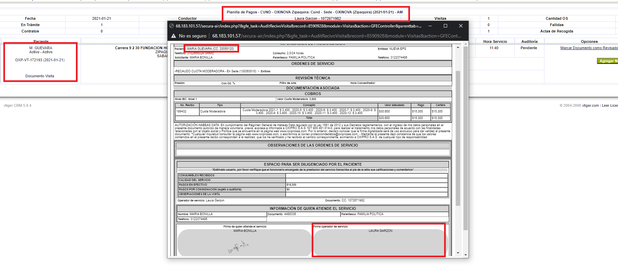Open the vtiger.com footer link
The height and width of the screenshot is (270, 618).
[590, 105]
